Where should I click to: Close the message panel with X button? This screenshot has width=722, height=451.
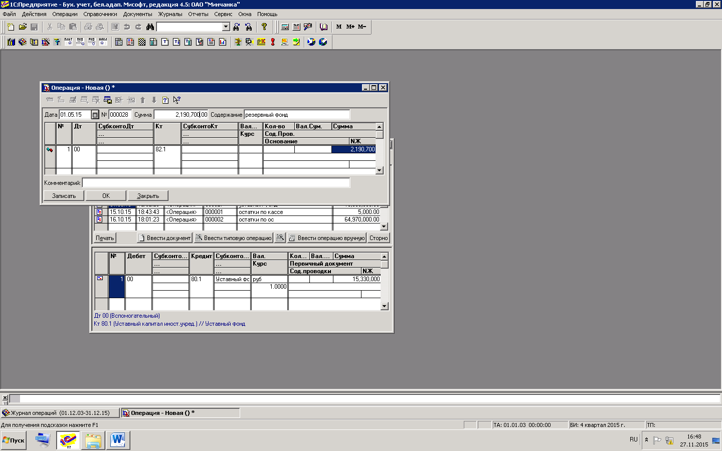pyautogui.click(x=5, y=398)
